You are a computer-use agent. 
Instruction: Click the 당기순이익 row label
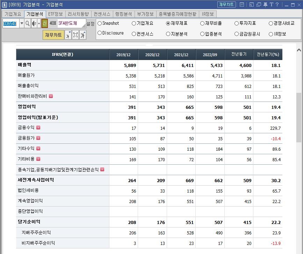(29, 222)
